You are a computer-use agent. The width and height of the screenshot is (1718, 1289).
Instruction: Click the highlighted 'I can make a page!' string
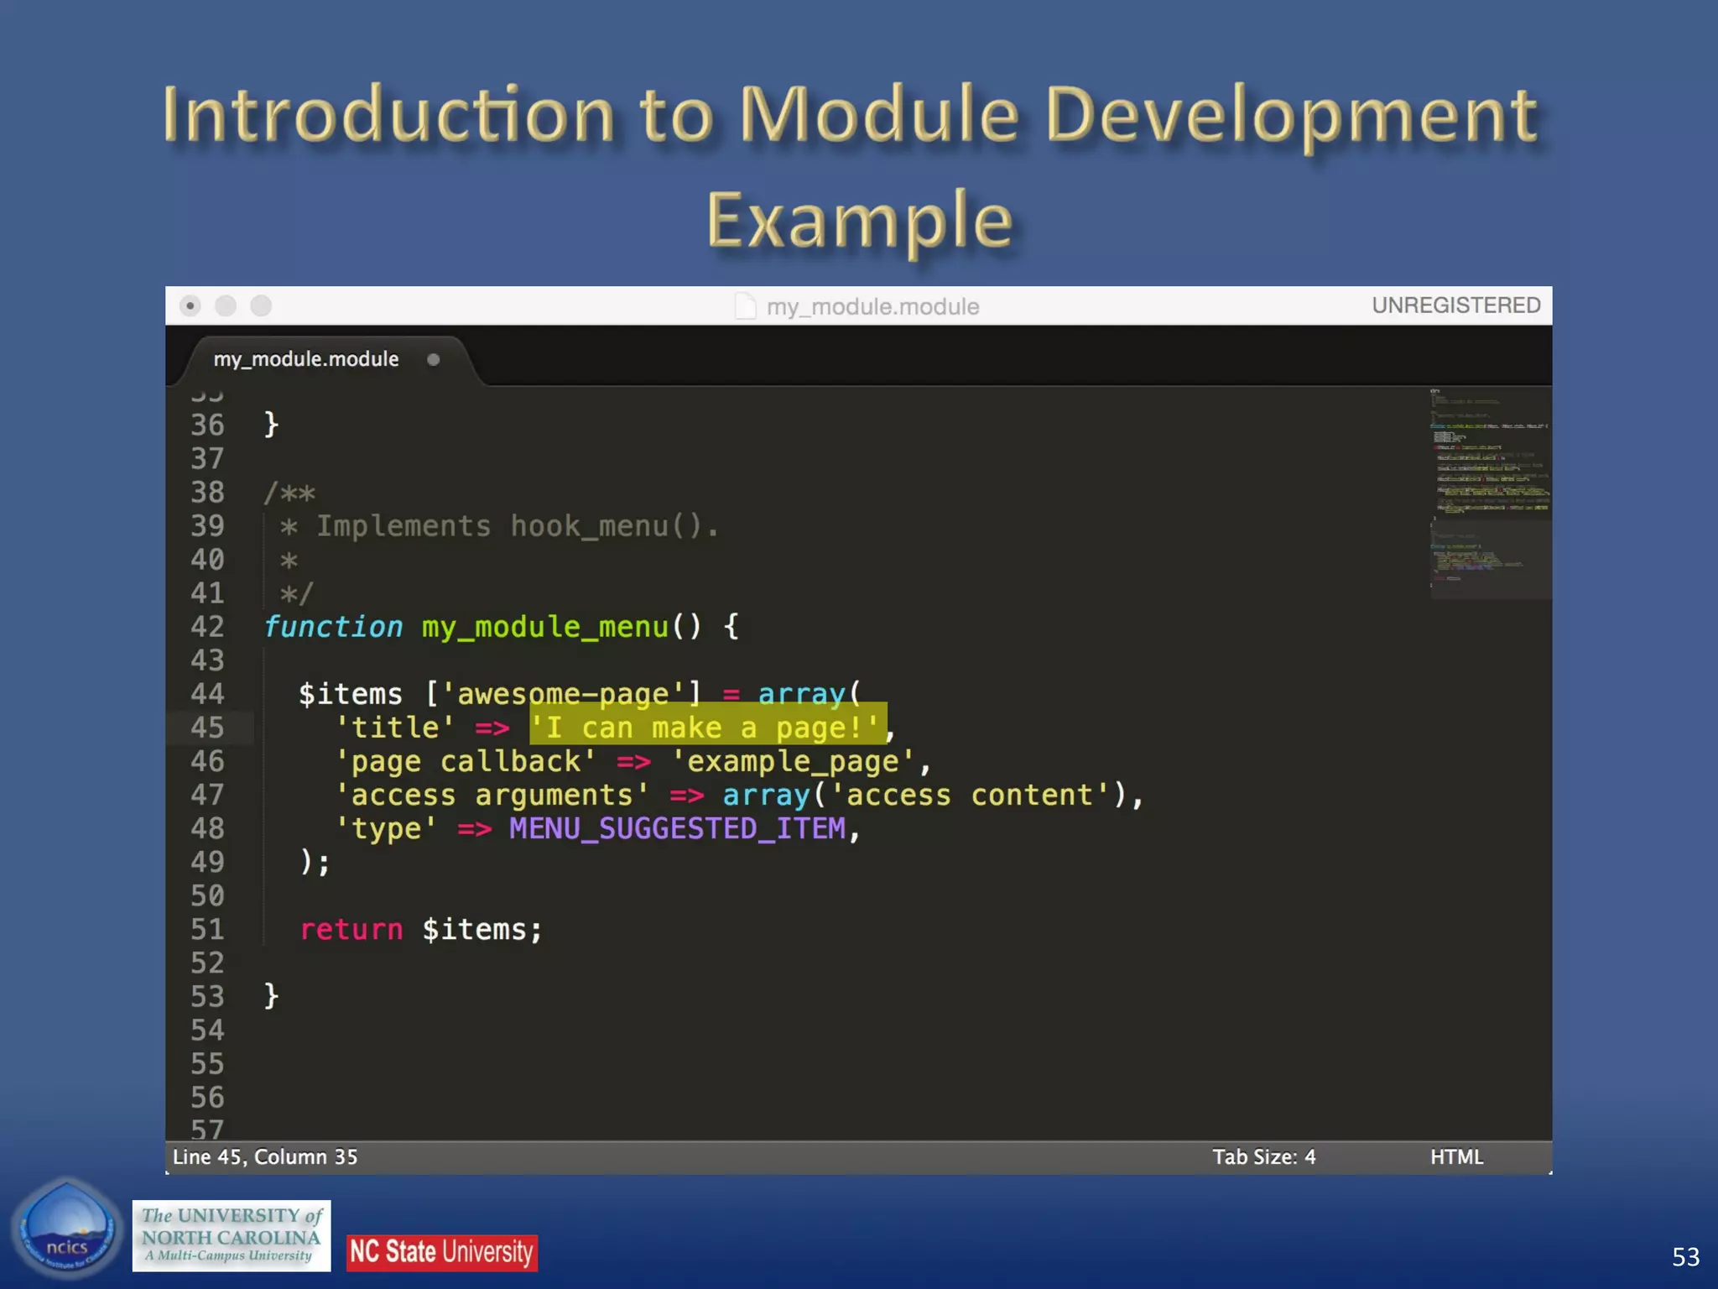(x=706, y=728)
